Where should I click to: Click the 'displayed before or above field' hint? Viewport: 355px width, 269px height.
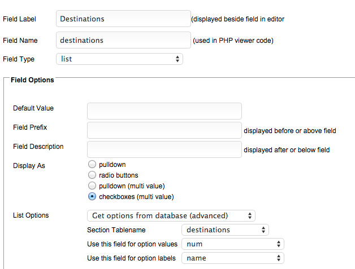click(289, 131)
